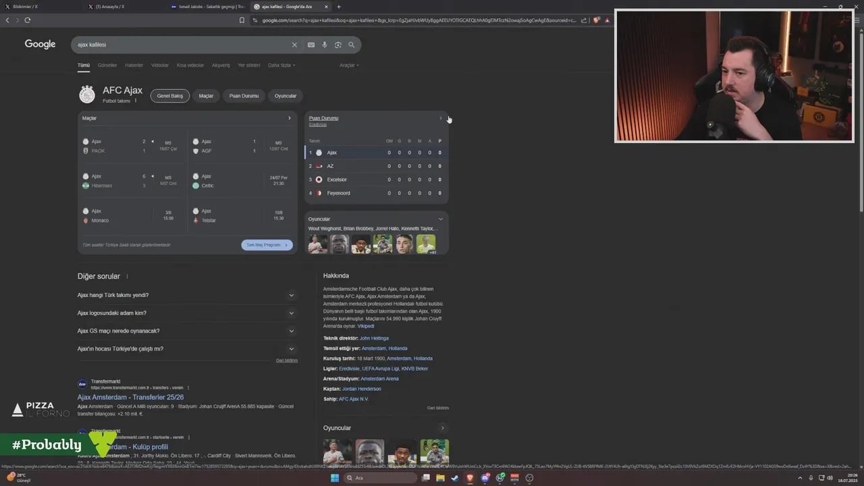Select the Genel Bakış chip
The height and width of the screenshot is (486, 864).
(x=170, y=96)
